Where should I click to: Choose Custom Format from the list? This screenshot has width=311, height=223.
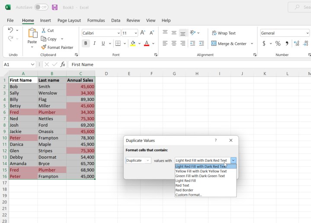pos(189,195)
